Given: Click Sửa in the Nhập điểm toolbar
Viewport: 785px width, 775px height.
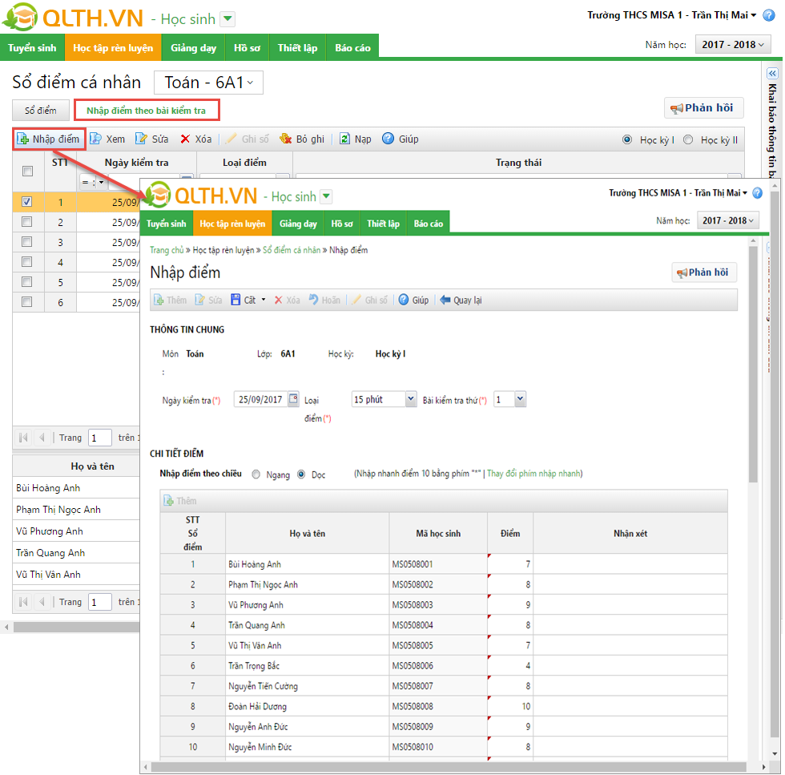Looking at the screenshot, I should tap(208, 300).
